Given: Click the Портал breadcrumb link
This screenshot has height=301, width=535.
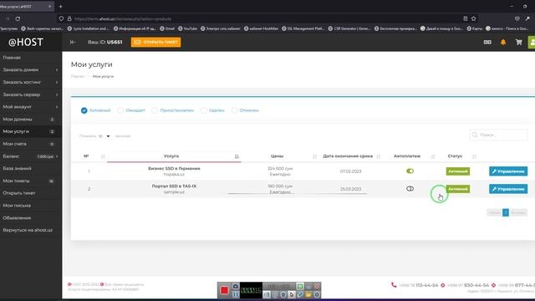Looking at the screenshot, I should [x=78, y=76].
